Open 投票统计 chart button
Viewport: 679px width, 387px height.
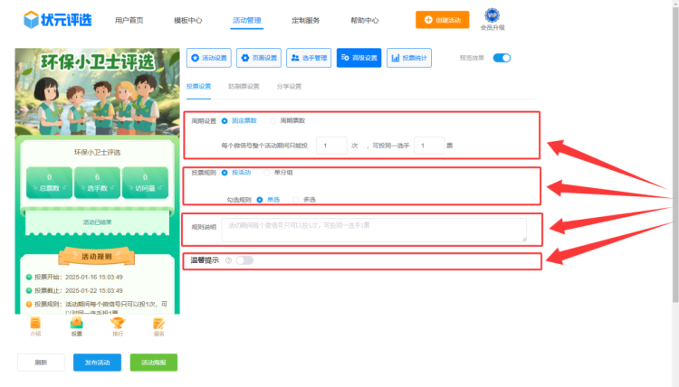[x=409, y=58]
